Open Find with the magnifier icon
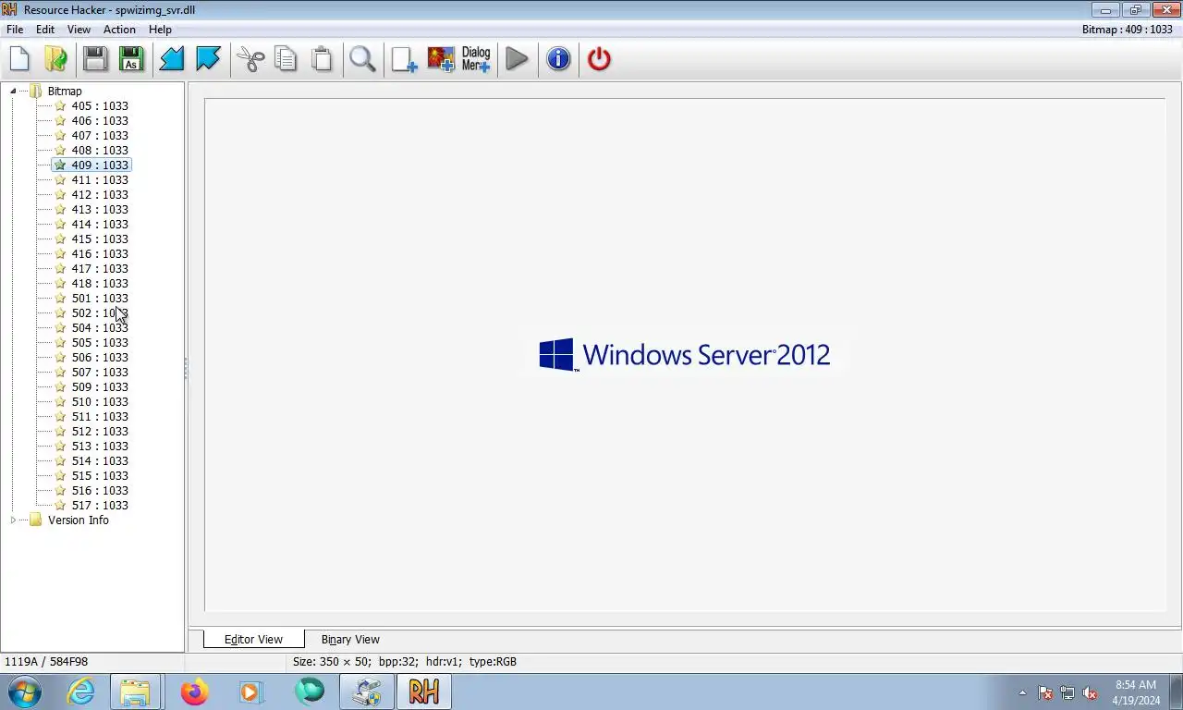Viewport: 1183px width, 710px height. 362,59
